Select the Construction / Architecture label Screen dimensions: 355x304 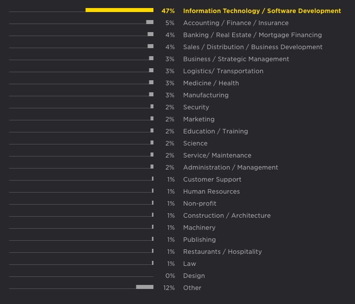[227, 216]
